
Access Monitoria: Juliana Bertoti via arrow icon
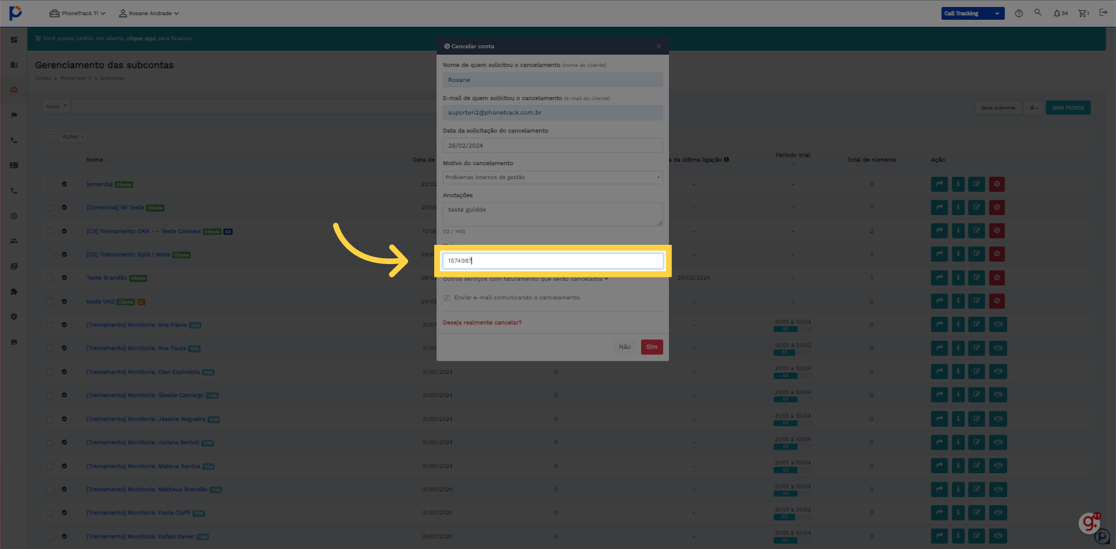tap(939, 442)
